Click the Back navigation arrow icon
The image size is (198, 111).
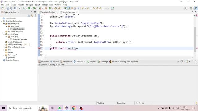point(100,8)
